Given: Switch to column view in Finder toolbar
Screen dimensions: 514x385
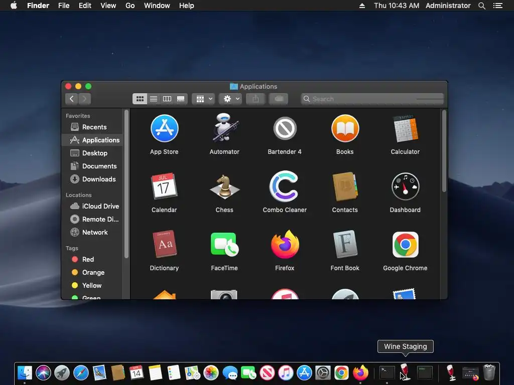Looking at the screenshot, I should coord(167,99).
